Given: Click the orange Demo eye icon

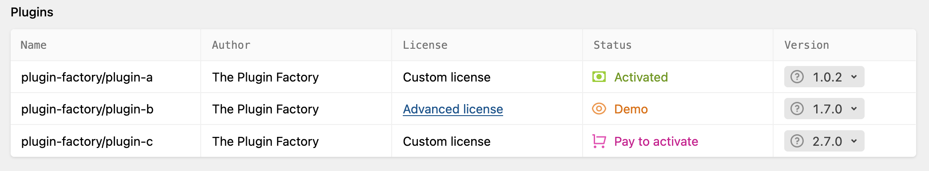Looking at the screenshot, I should pyautogui.click(x=599, y=109).
